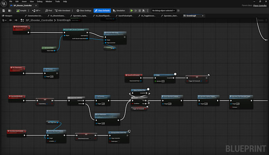Compile the blueprint
This screenshot has height=155, width=269.
(x=21, y=11)
